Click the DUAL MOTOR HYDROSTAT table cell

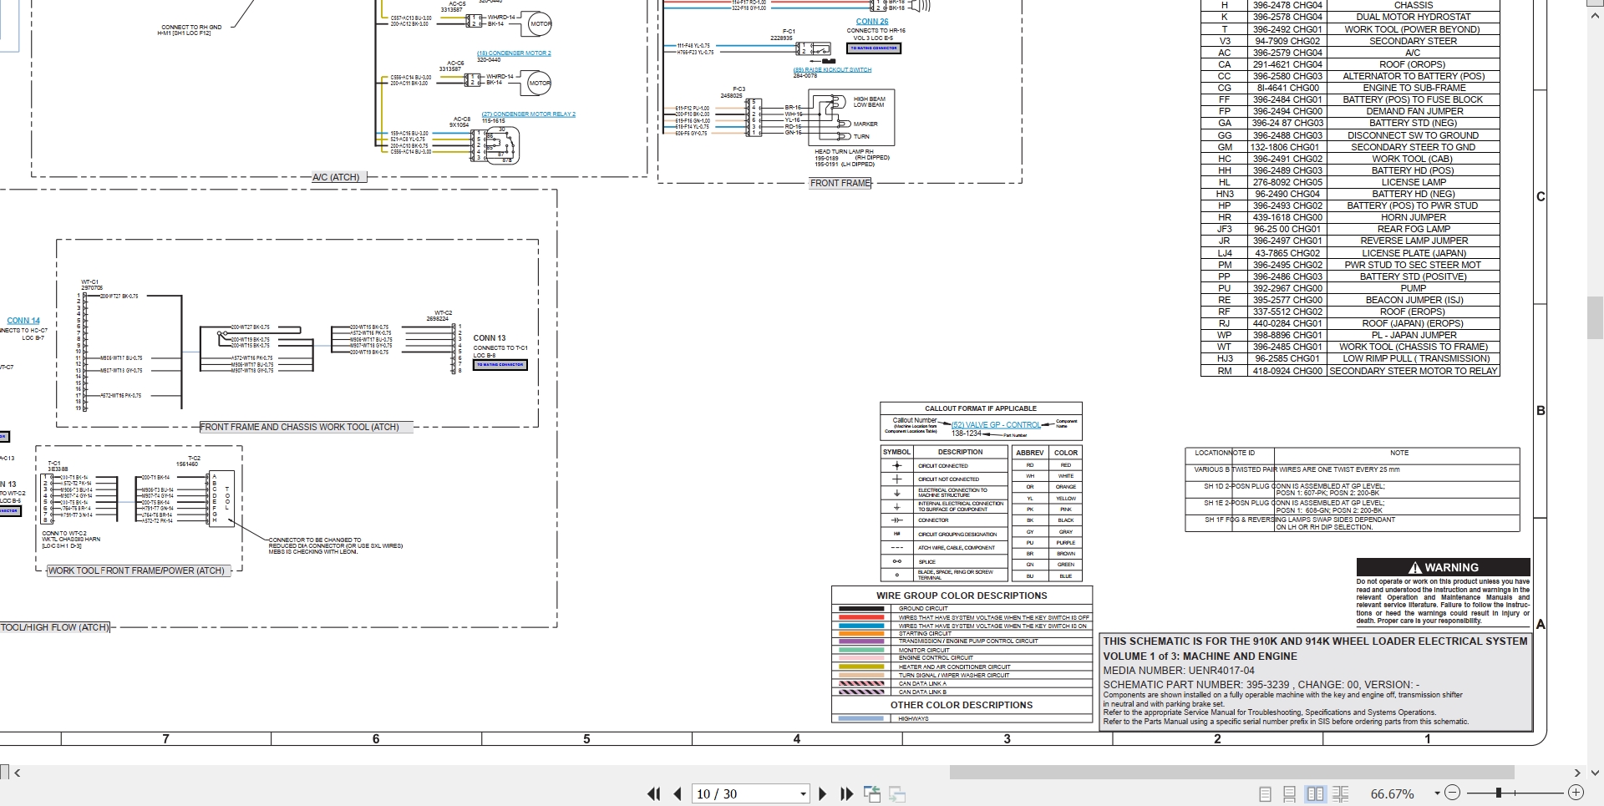1413,17
